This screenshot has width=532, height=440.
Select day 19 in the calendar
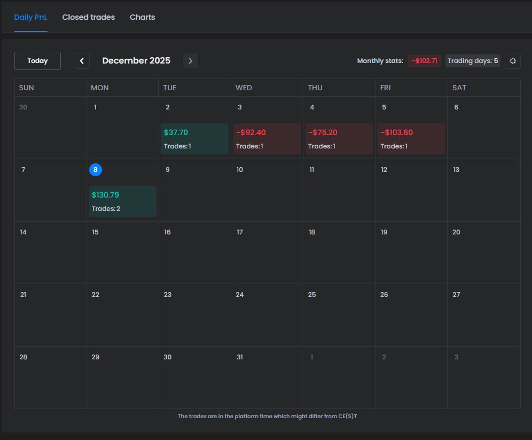coord(384,232)
